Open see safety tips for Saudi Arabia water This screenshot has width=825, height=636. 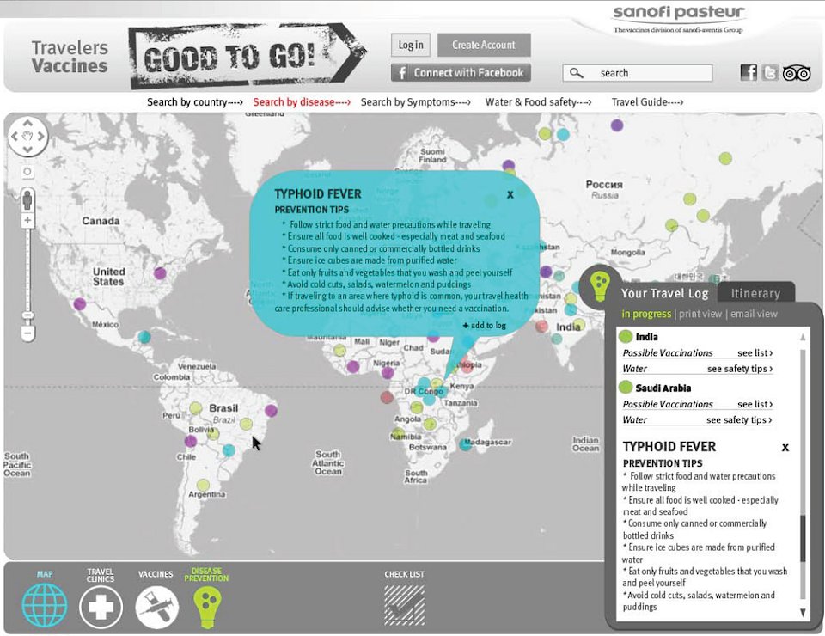point(739,419)
